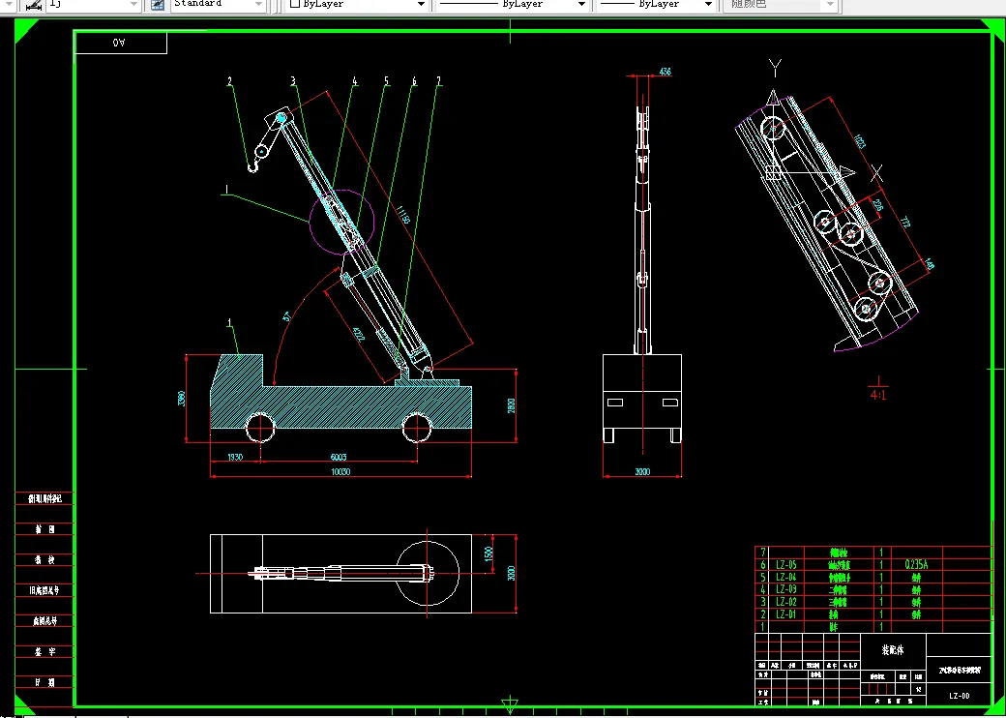Select balloon number 5 leader label
The height and width of the screenshot is (718, 1006).
click(386, 81)
